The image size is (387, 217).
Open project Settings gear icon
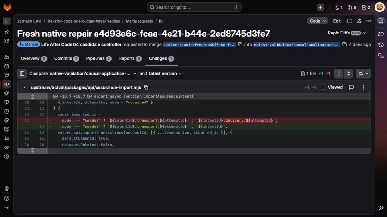coord(7,157)
